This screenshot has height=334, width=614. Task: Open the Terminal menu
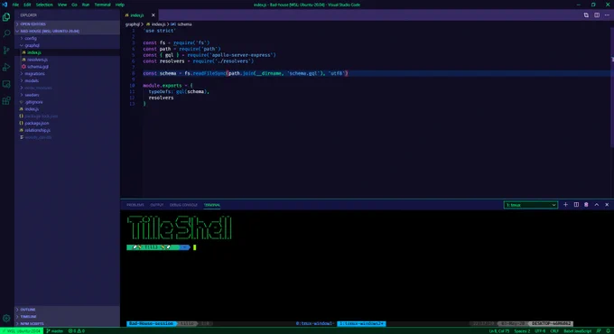point(102,5)
